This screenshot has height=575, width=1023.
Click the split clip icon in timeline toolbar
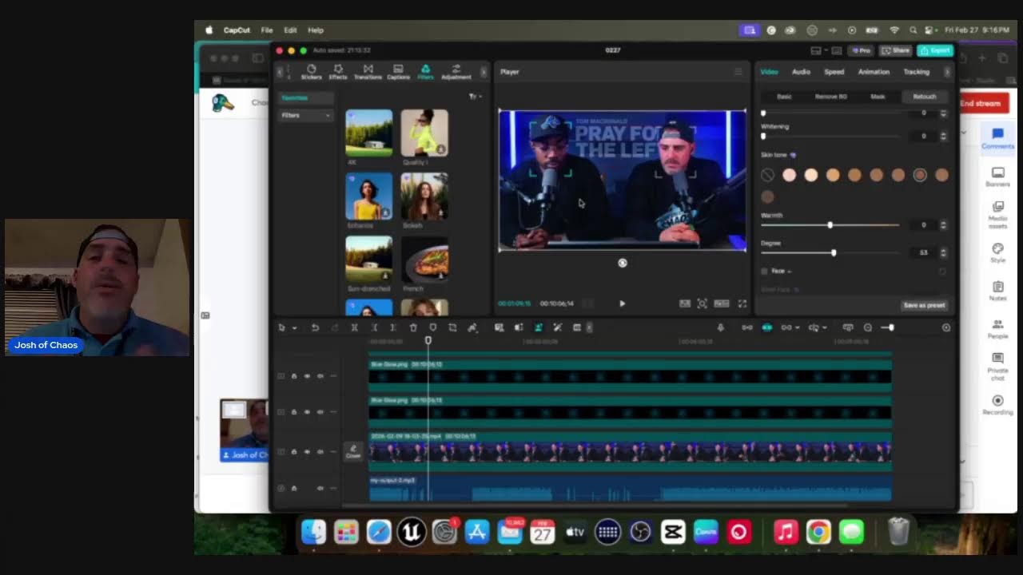[354, 327]
